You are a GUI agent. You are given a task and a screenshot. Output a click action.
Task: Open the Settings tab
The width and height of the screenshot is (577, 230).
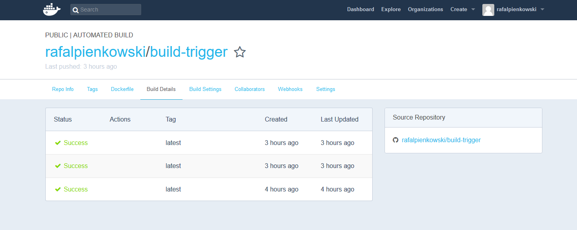(x=326, y=89)
